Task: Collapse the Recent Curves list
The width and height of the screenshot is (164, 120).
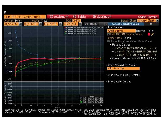Action: coord(110,45)
